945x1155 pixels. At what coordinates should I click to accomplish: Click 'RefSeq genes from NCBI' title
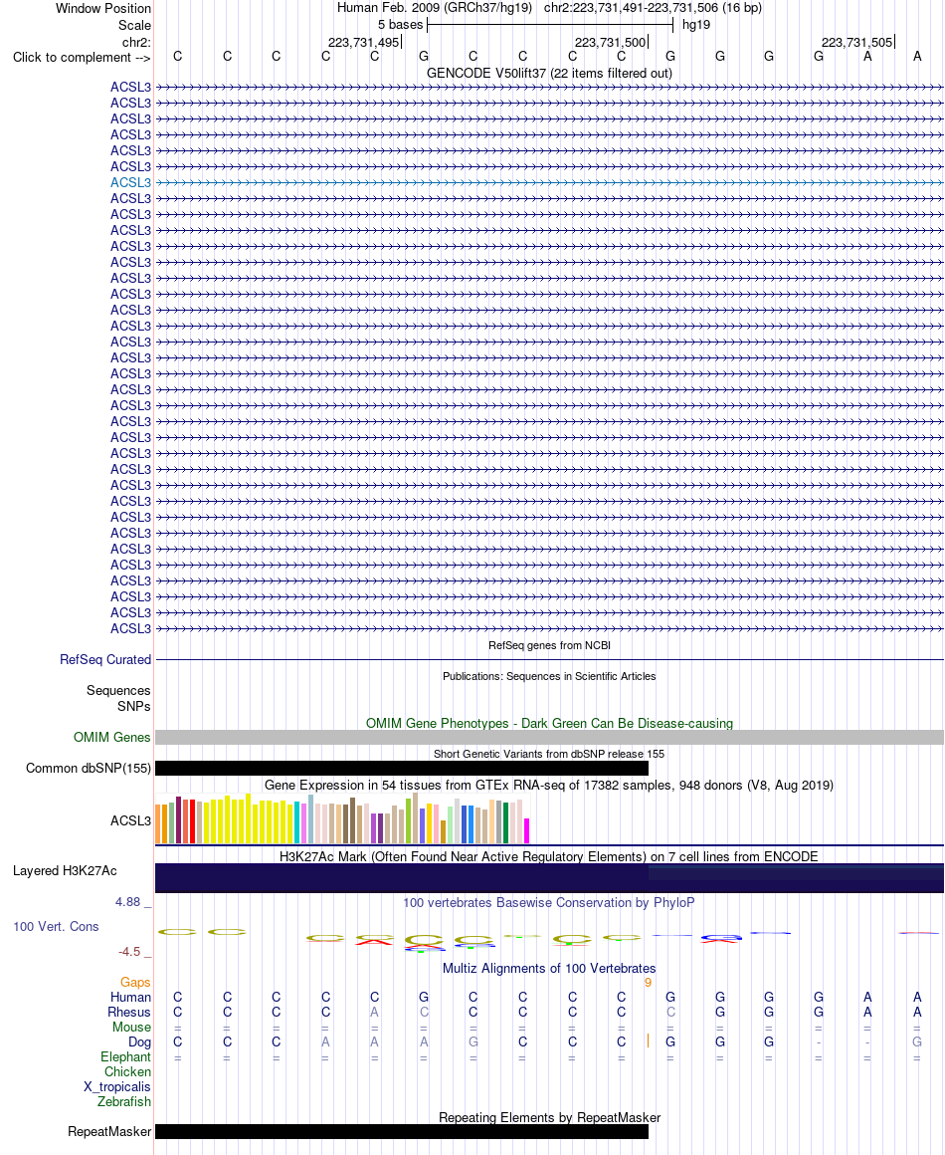(x=549, y=645)
